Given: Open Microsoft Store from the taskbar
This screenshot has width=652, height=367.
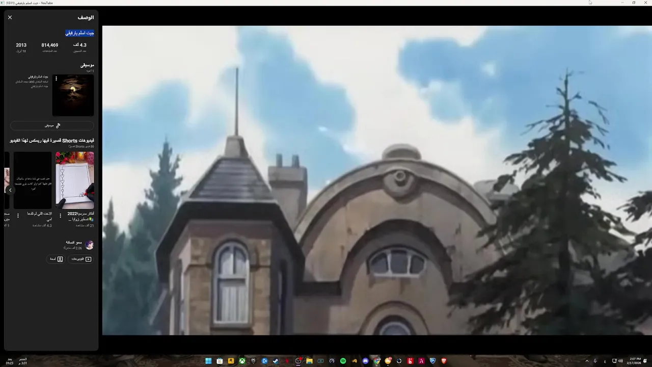Looking at the screenshot, I should click(x=220, y=361).
